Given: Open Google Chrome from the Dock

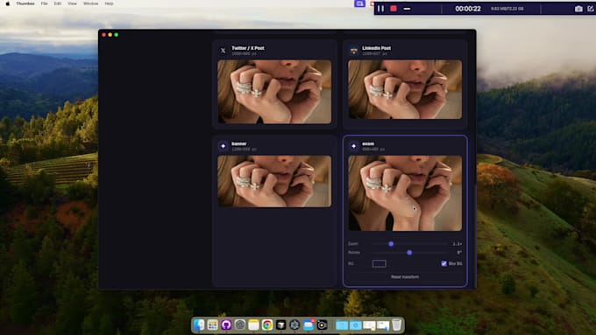Looking at the screenshot, I should (x=267, y=325).
